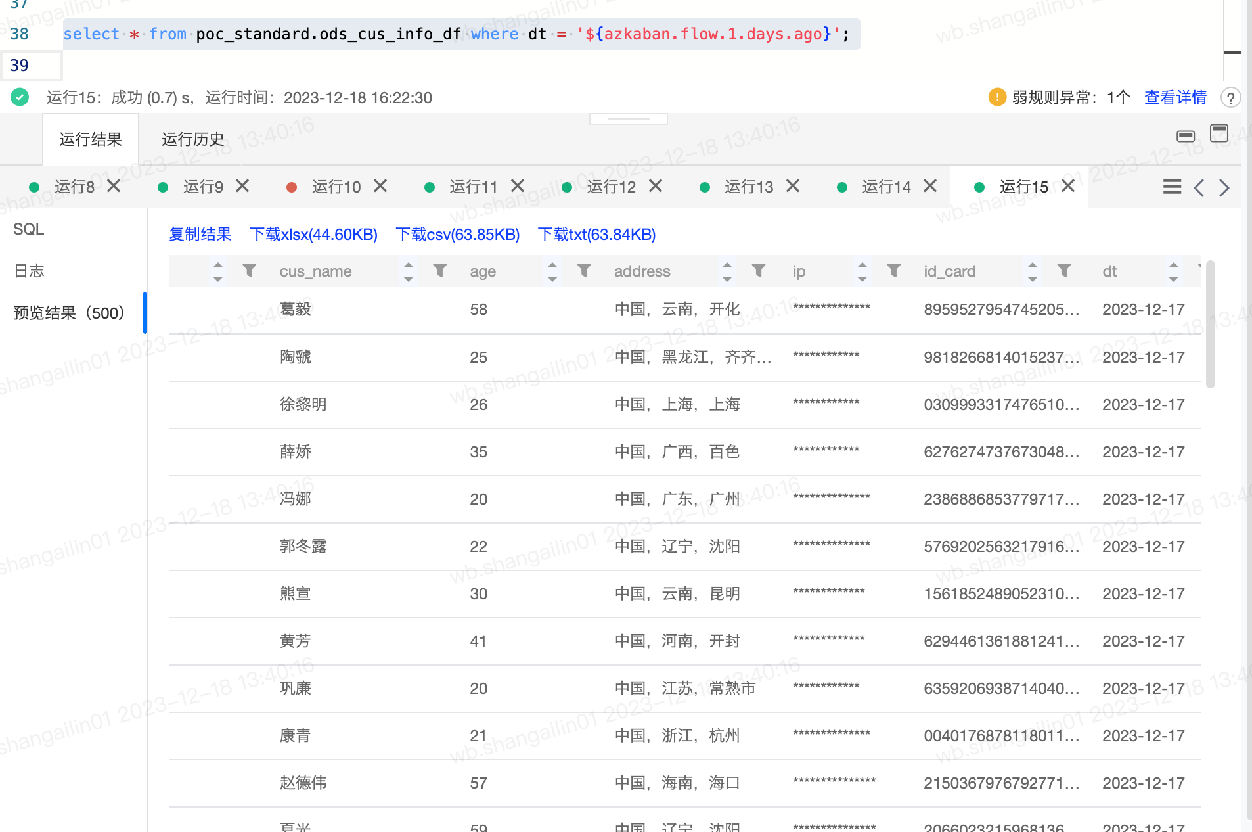1252x832 pixels.
Task: Open filter for cus_name column
Action: click(440, 270)
